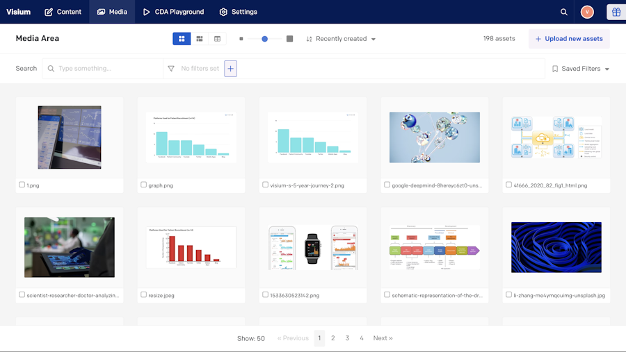Open the resize.jpeg red chart thumbnail
Screen dimensions: 626x352
click(x=191, y=248)
